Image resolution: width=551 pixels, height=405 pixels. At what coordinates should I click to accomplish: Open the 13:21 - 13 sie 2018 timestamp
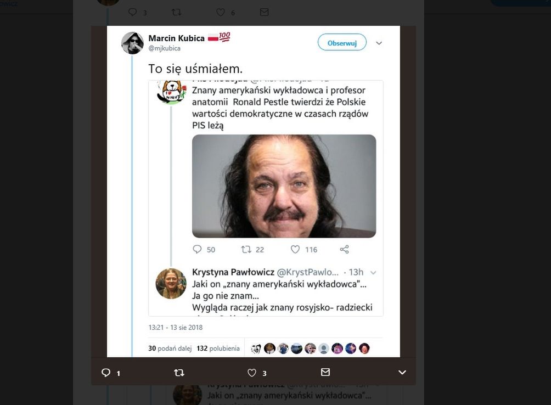coord(176,328)
